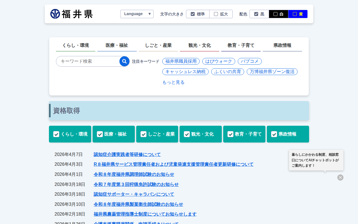The height and width of the screenshot is (224, 358).
Task: Open the Language dropdown
Action: pos(137,14)
